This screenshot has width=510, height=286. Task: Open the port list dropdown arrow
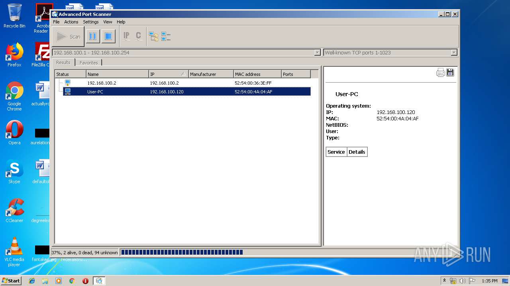pos(454,52)
